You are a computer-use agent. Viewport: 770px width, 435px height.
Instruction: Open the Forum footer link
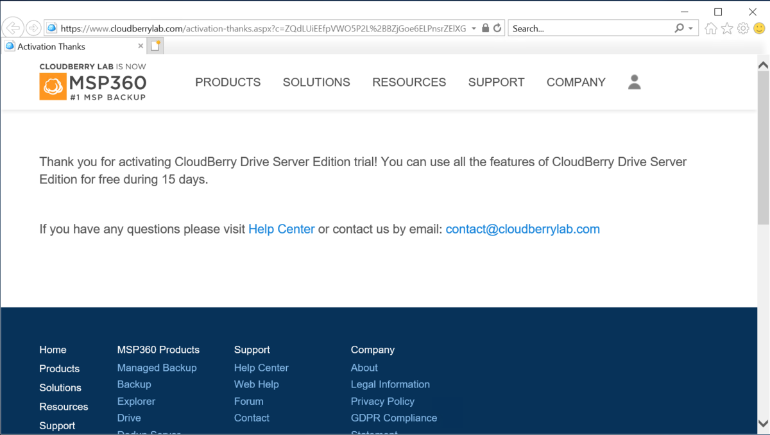point(248,401)
